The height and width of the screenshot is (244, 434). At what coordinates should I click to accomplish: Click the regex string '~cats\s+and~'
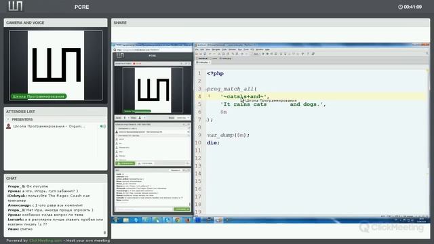tap(244, 96)
